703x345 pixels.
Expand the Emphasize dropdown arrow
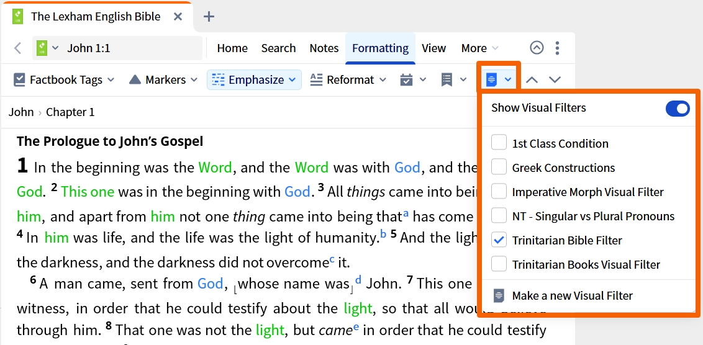(292, 80)
